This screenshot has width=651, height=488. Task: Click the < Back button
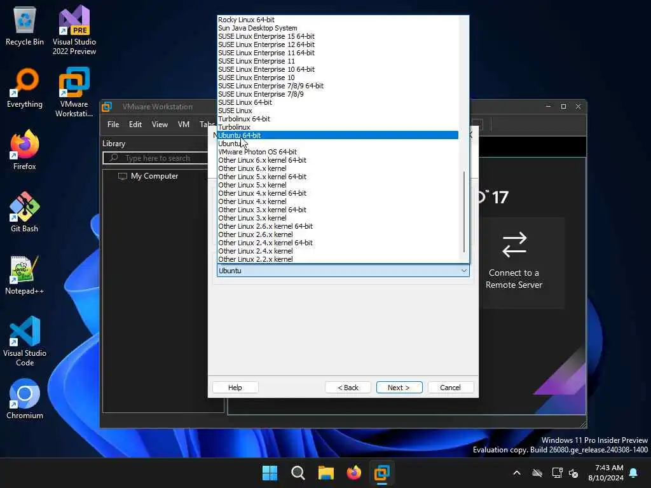pos(348,388)
